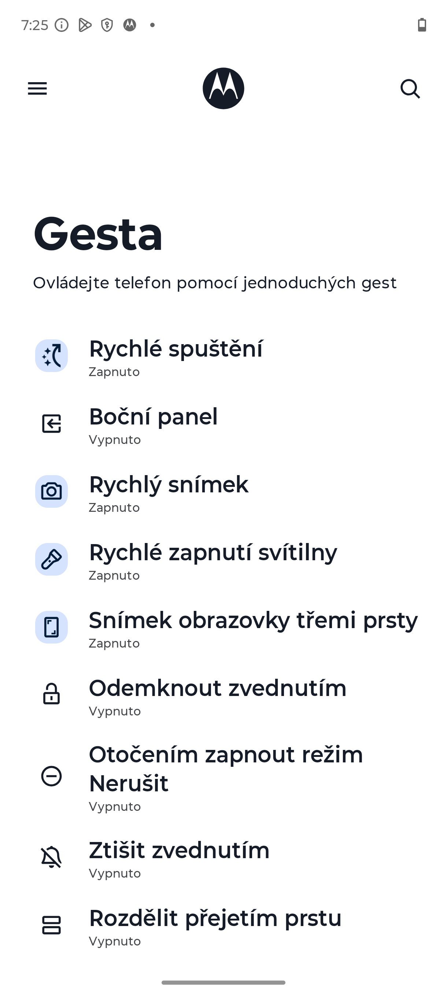
Task: Tap the three-finger screenshot phone icon
Action: [51, 627]
